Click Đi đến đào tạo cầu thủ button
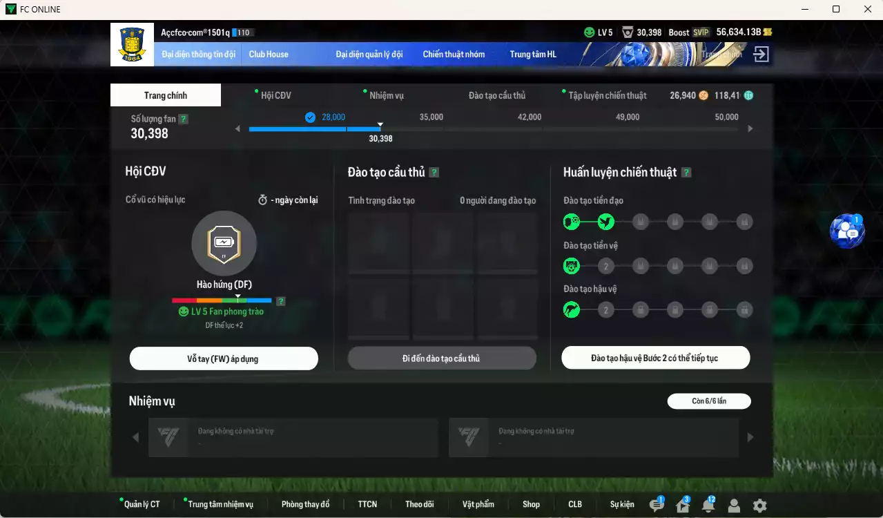883x518 pixels. pyautogui.click(x=442, y=358)
